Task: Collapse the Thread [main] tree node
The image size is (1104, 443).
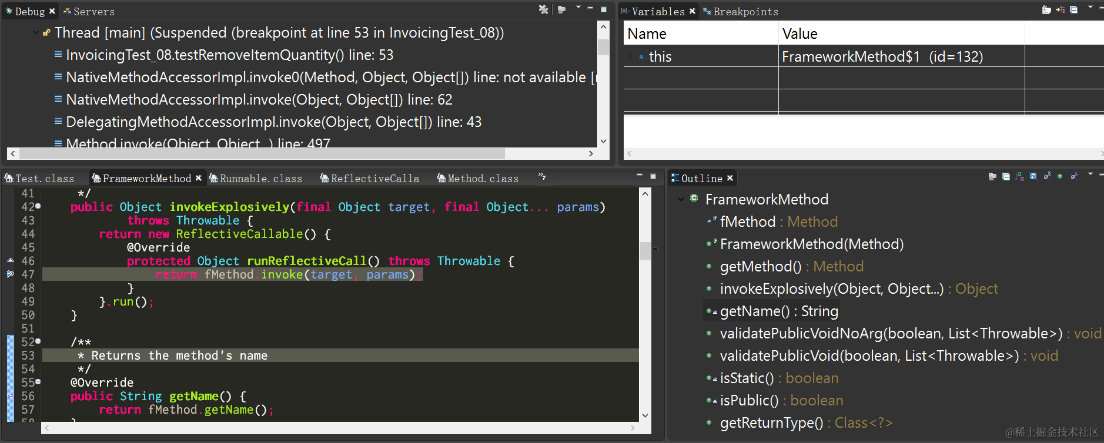Action: [36, 33]
